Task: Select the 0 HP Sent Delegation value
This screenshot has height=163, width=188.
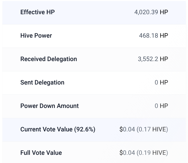Action: point(161,82)
